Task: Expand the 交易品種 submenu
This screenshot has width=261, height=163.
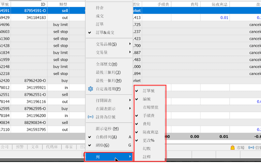Action: coord(109,44)
